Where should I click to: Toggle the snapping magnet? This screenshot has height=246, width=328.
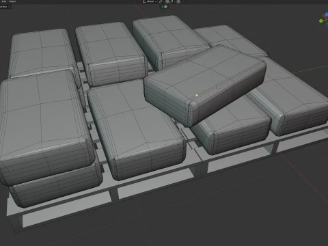(x=167, y=1)
